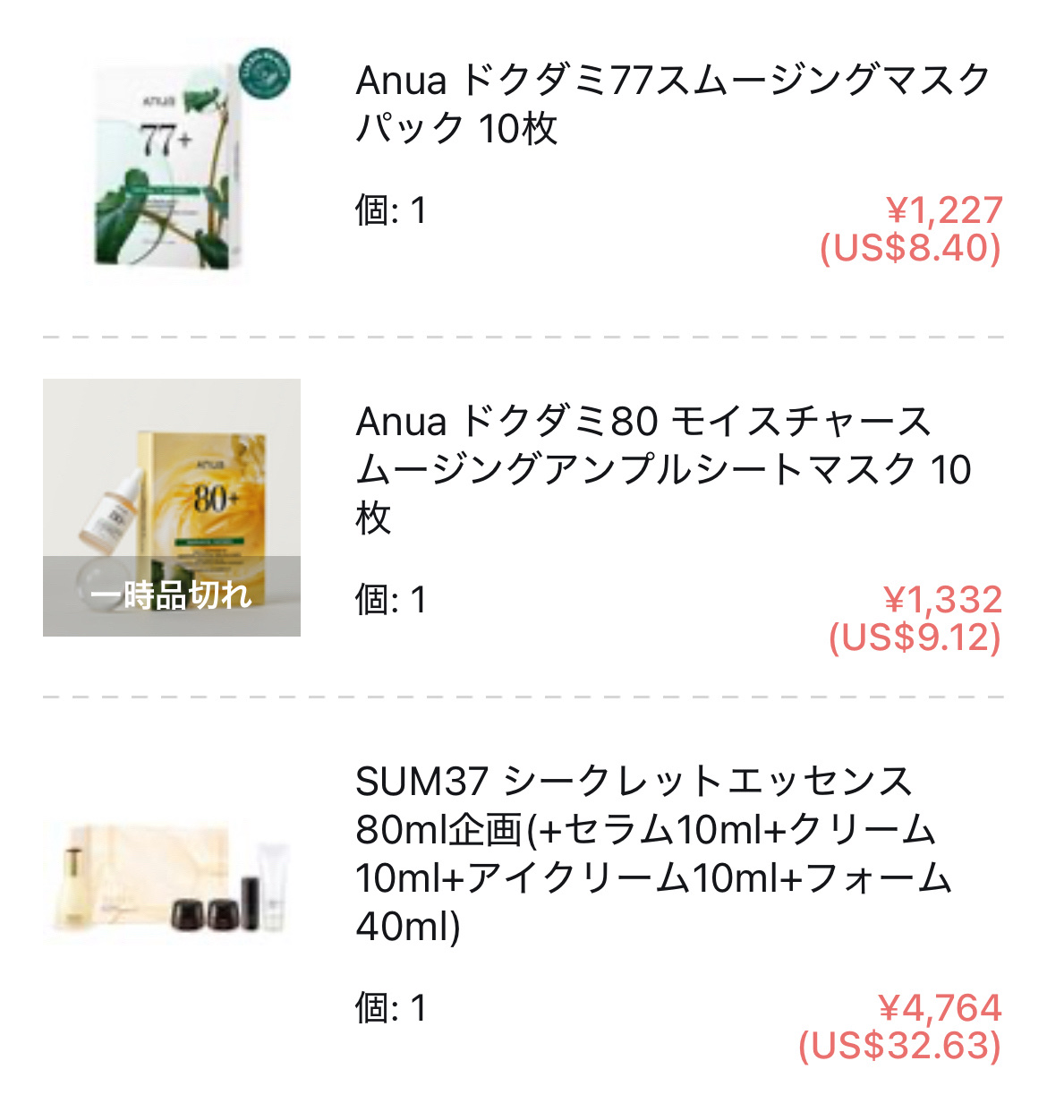Click the ¥1,332 price
This screenshot has height=1095, width=1047.
[942, 600]
